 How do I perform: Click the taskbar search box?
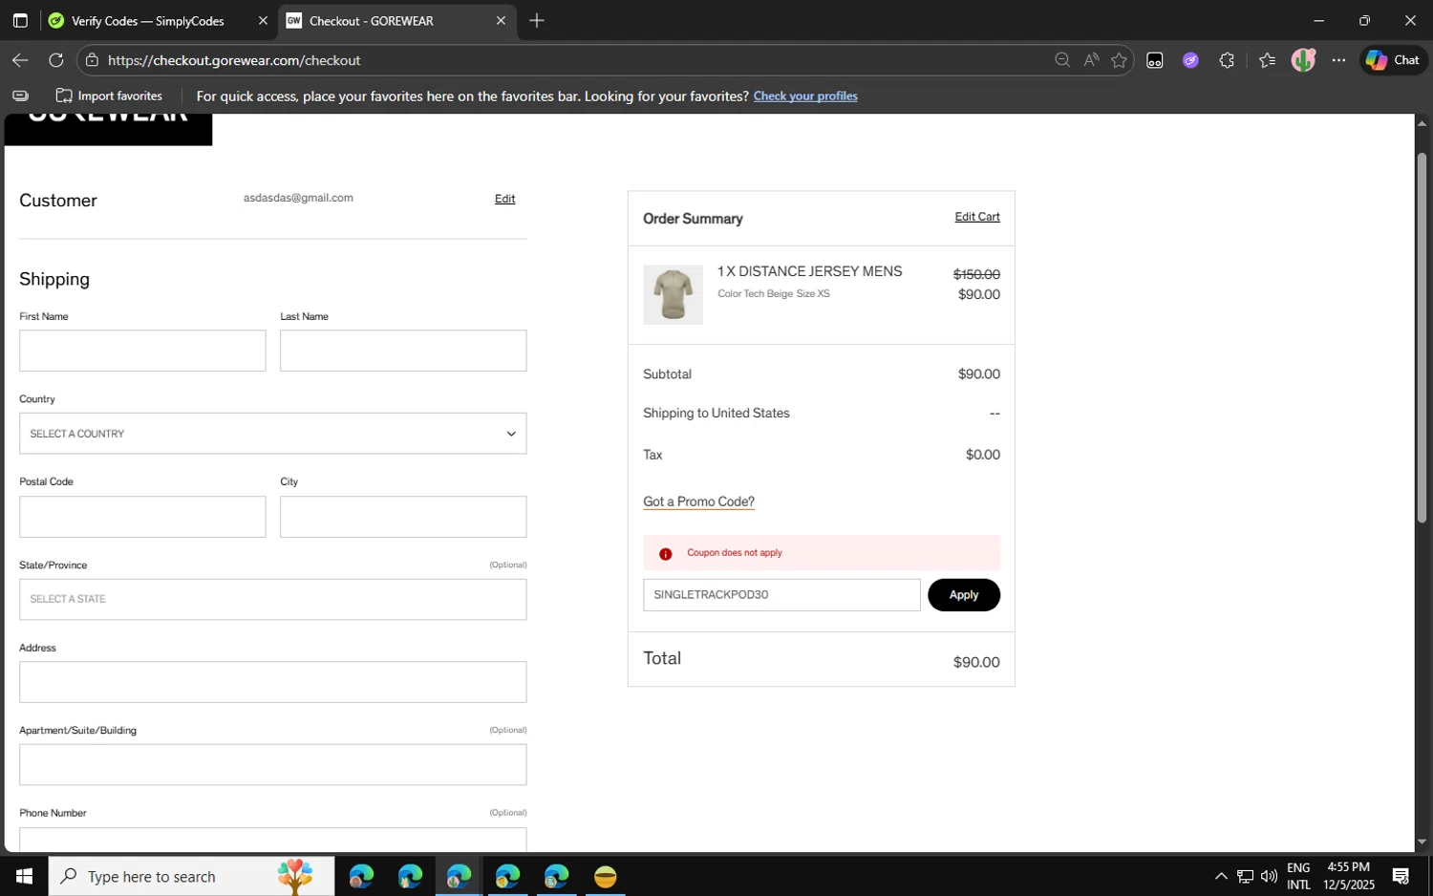(x=191, y=876)
